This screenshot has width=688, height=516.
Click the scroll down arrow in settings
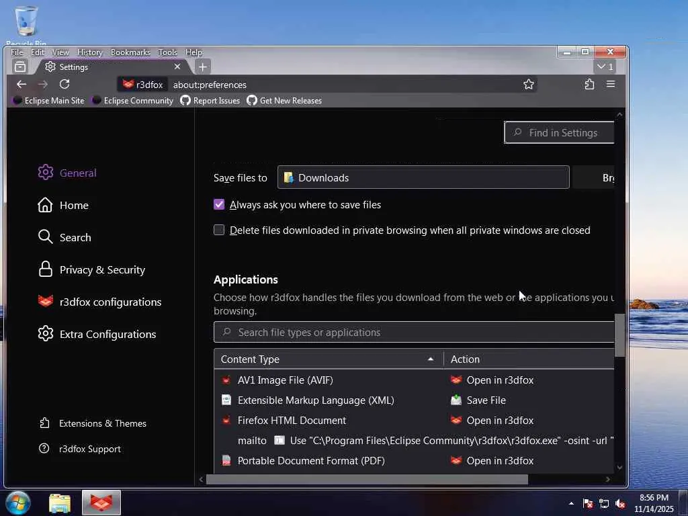point(619,468)
